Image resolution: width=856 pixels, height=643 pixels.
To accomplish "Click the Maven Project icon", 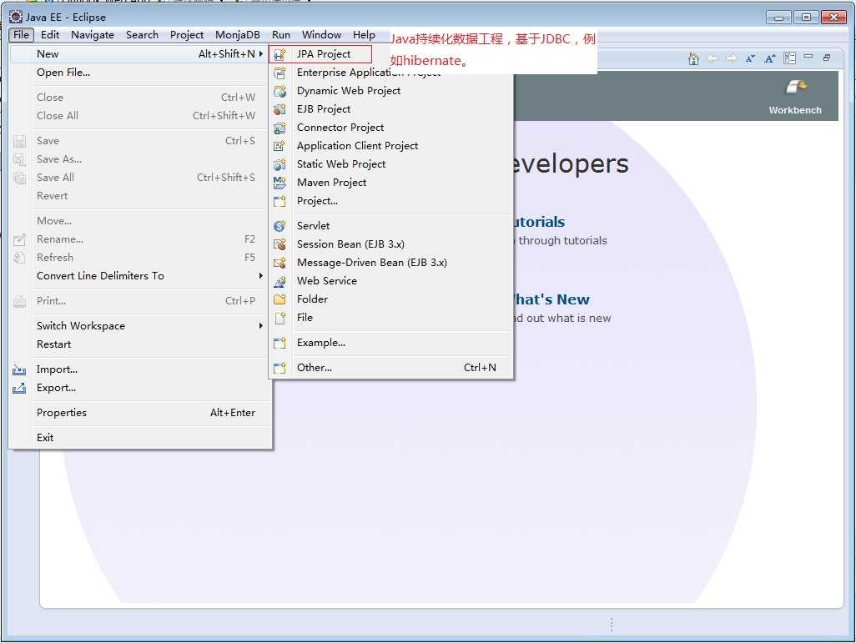I will point(279,183).
